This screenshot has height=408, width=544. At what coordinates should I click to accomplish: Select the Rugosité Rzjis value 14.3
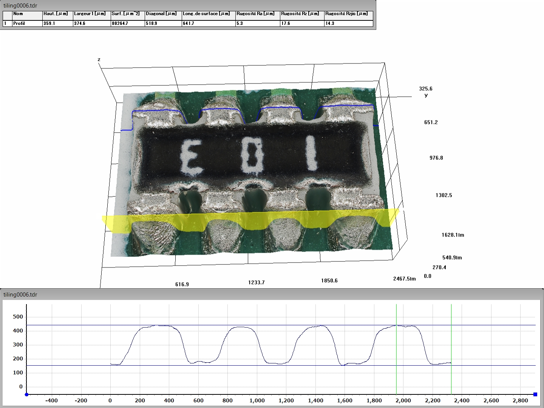coord(348,23)
